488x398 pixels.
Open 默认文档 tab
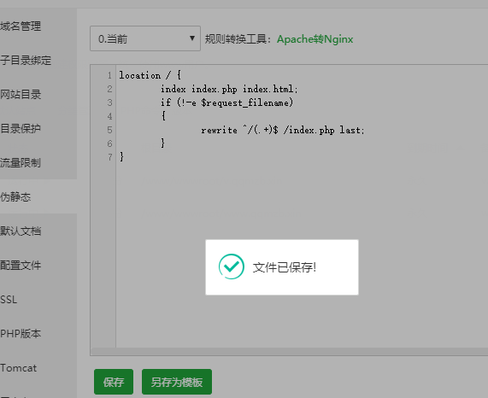21,231
